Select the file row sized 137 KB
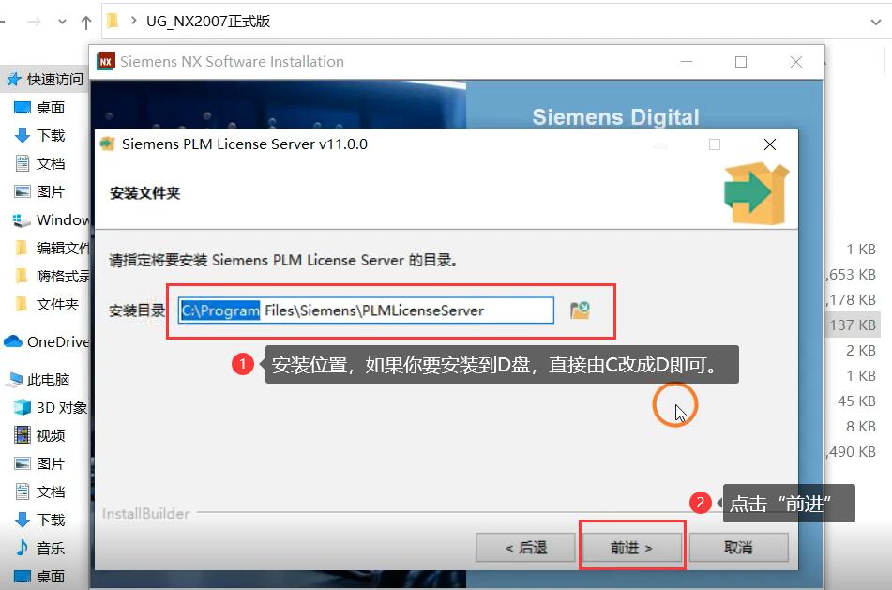 point(853,325)
